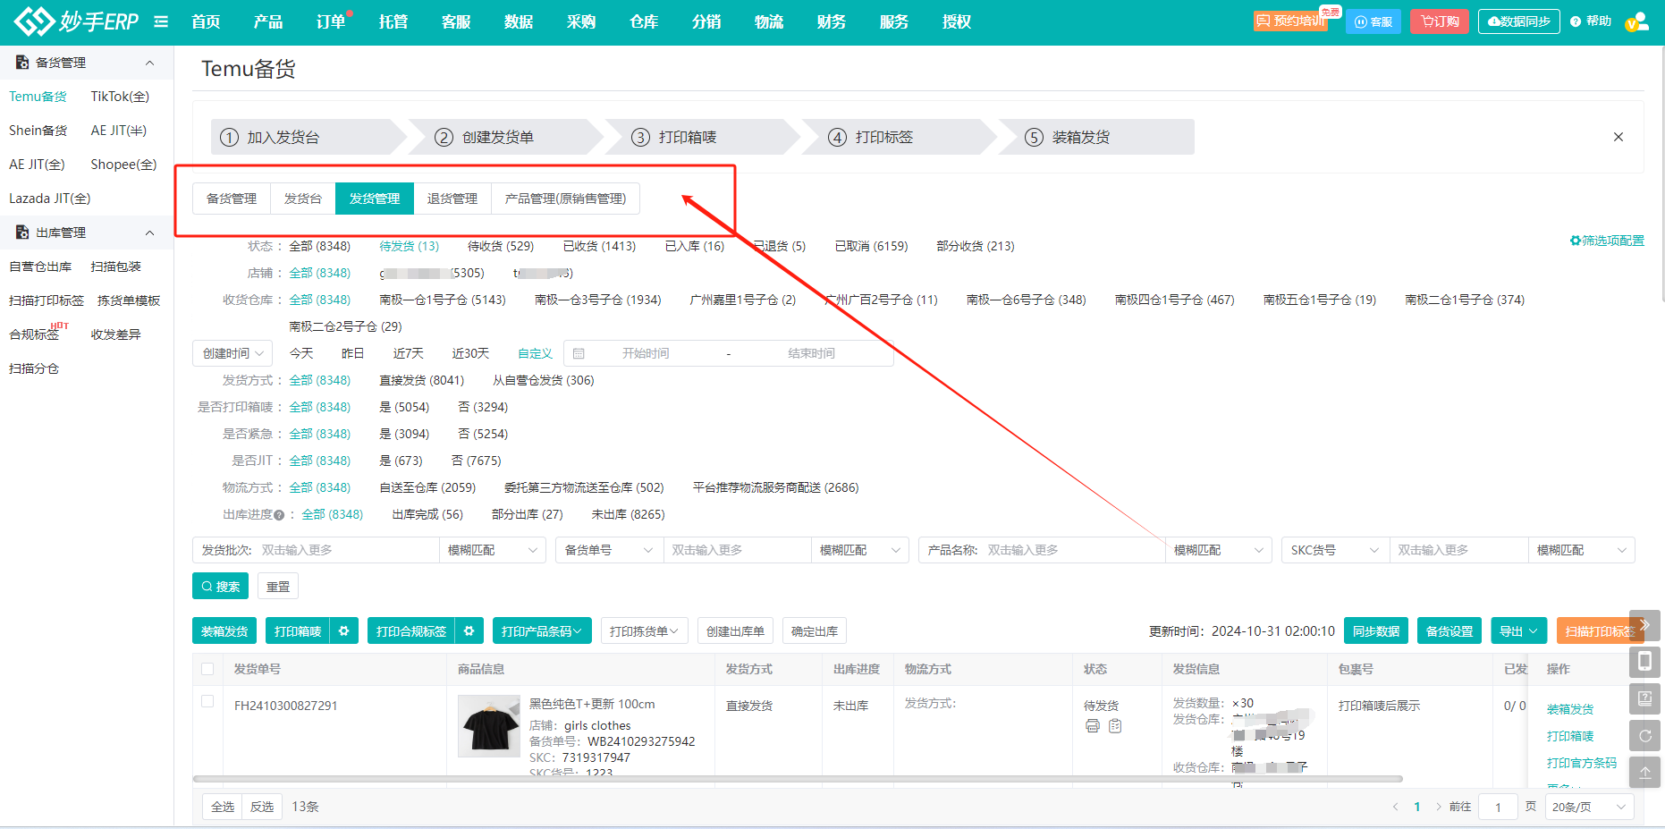Click 全选 button at table bottom
The height and width of the screenshot is (829, 1665).
223,807
